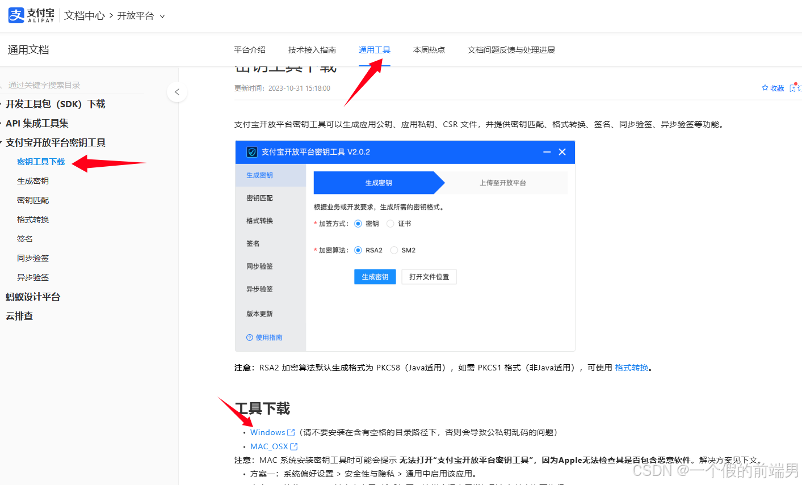Click the 生成密钥 step in the progress bar

[x=379, y=183]
